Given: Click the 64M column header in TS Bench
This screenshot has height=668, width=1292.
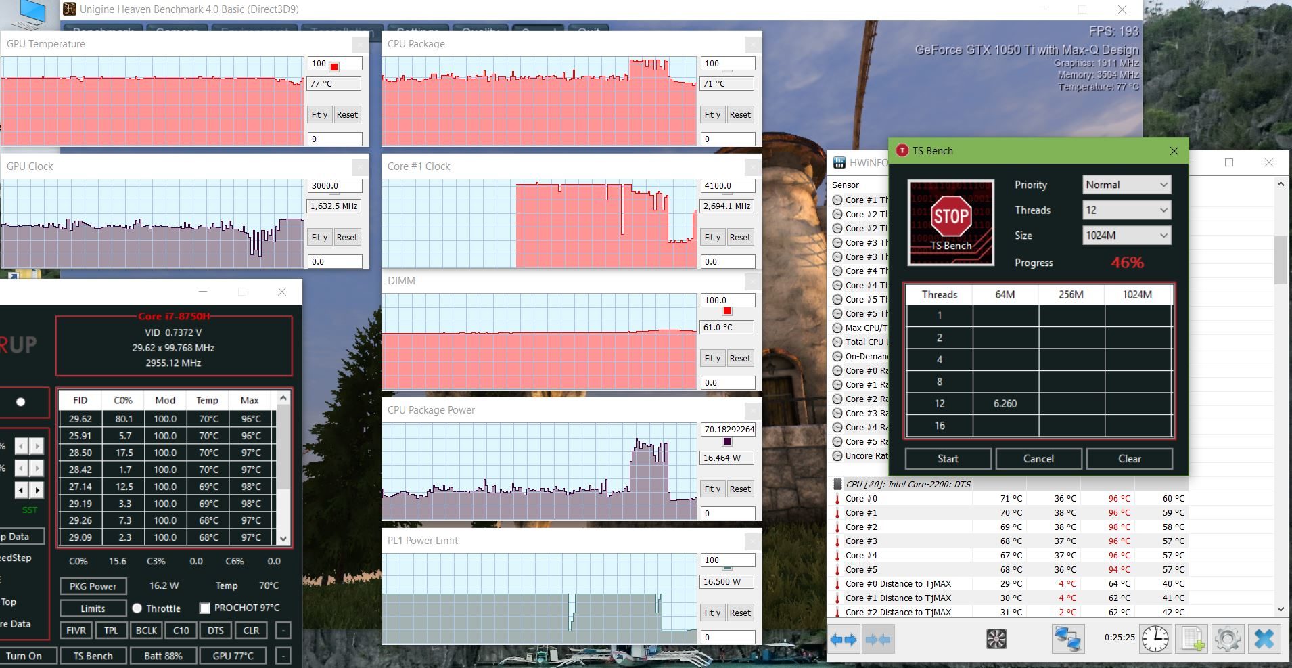Looking at the screenshot, I should click(x=1005, y=294).
